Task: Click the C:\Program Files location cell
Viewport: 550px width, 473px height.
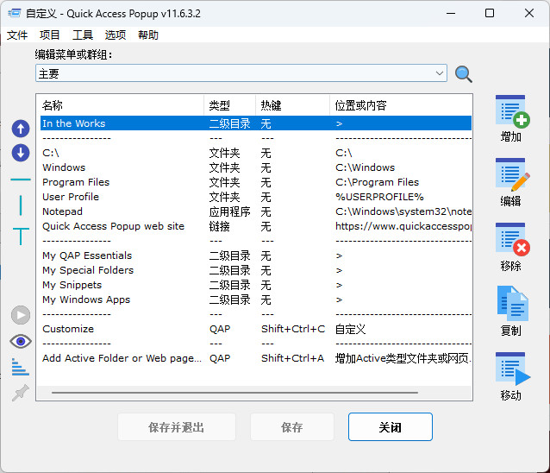Action: pos(377,182)
